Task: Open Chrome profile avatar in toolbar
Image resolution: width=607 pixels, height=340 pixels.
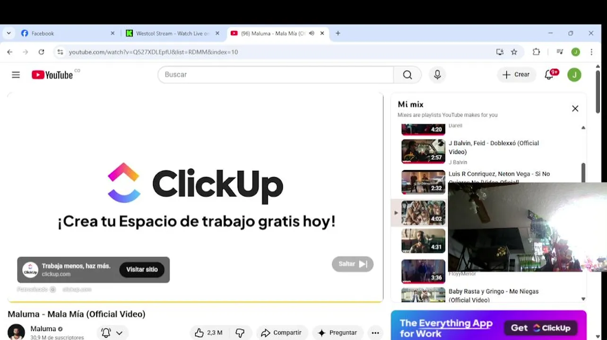Action: 575,52
